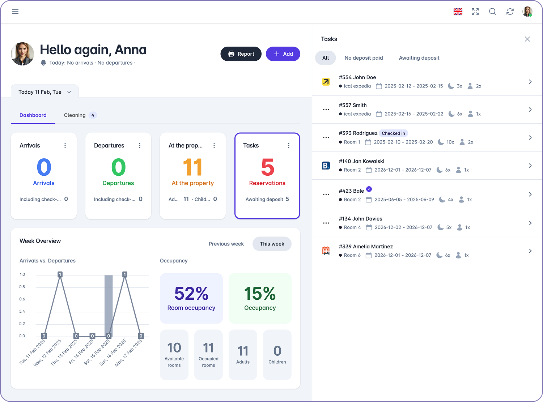Click the 52% Room occupancy tile
This screenshot has width=543, height=402.
tap(191, 298)
